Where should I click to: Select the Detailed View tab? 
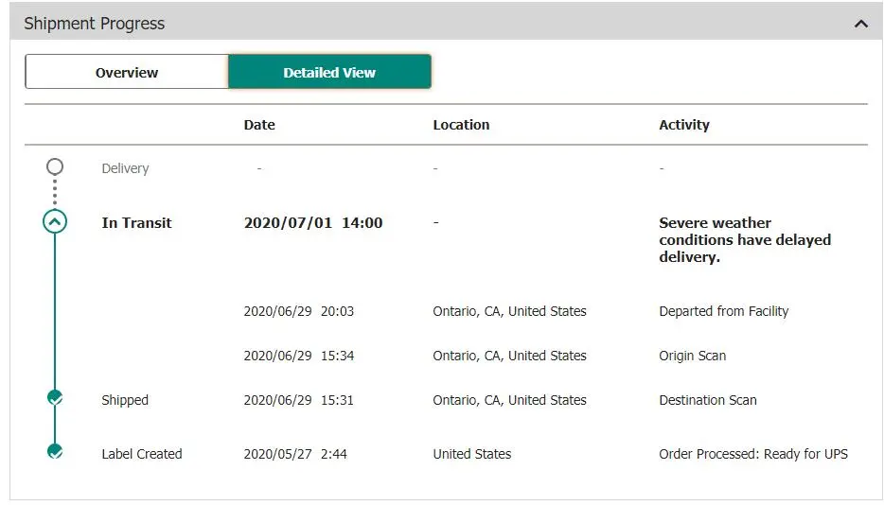pyautogui.click(x=329, y=72)
